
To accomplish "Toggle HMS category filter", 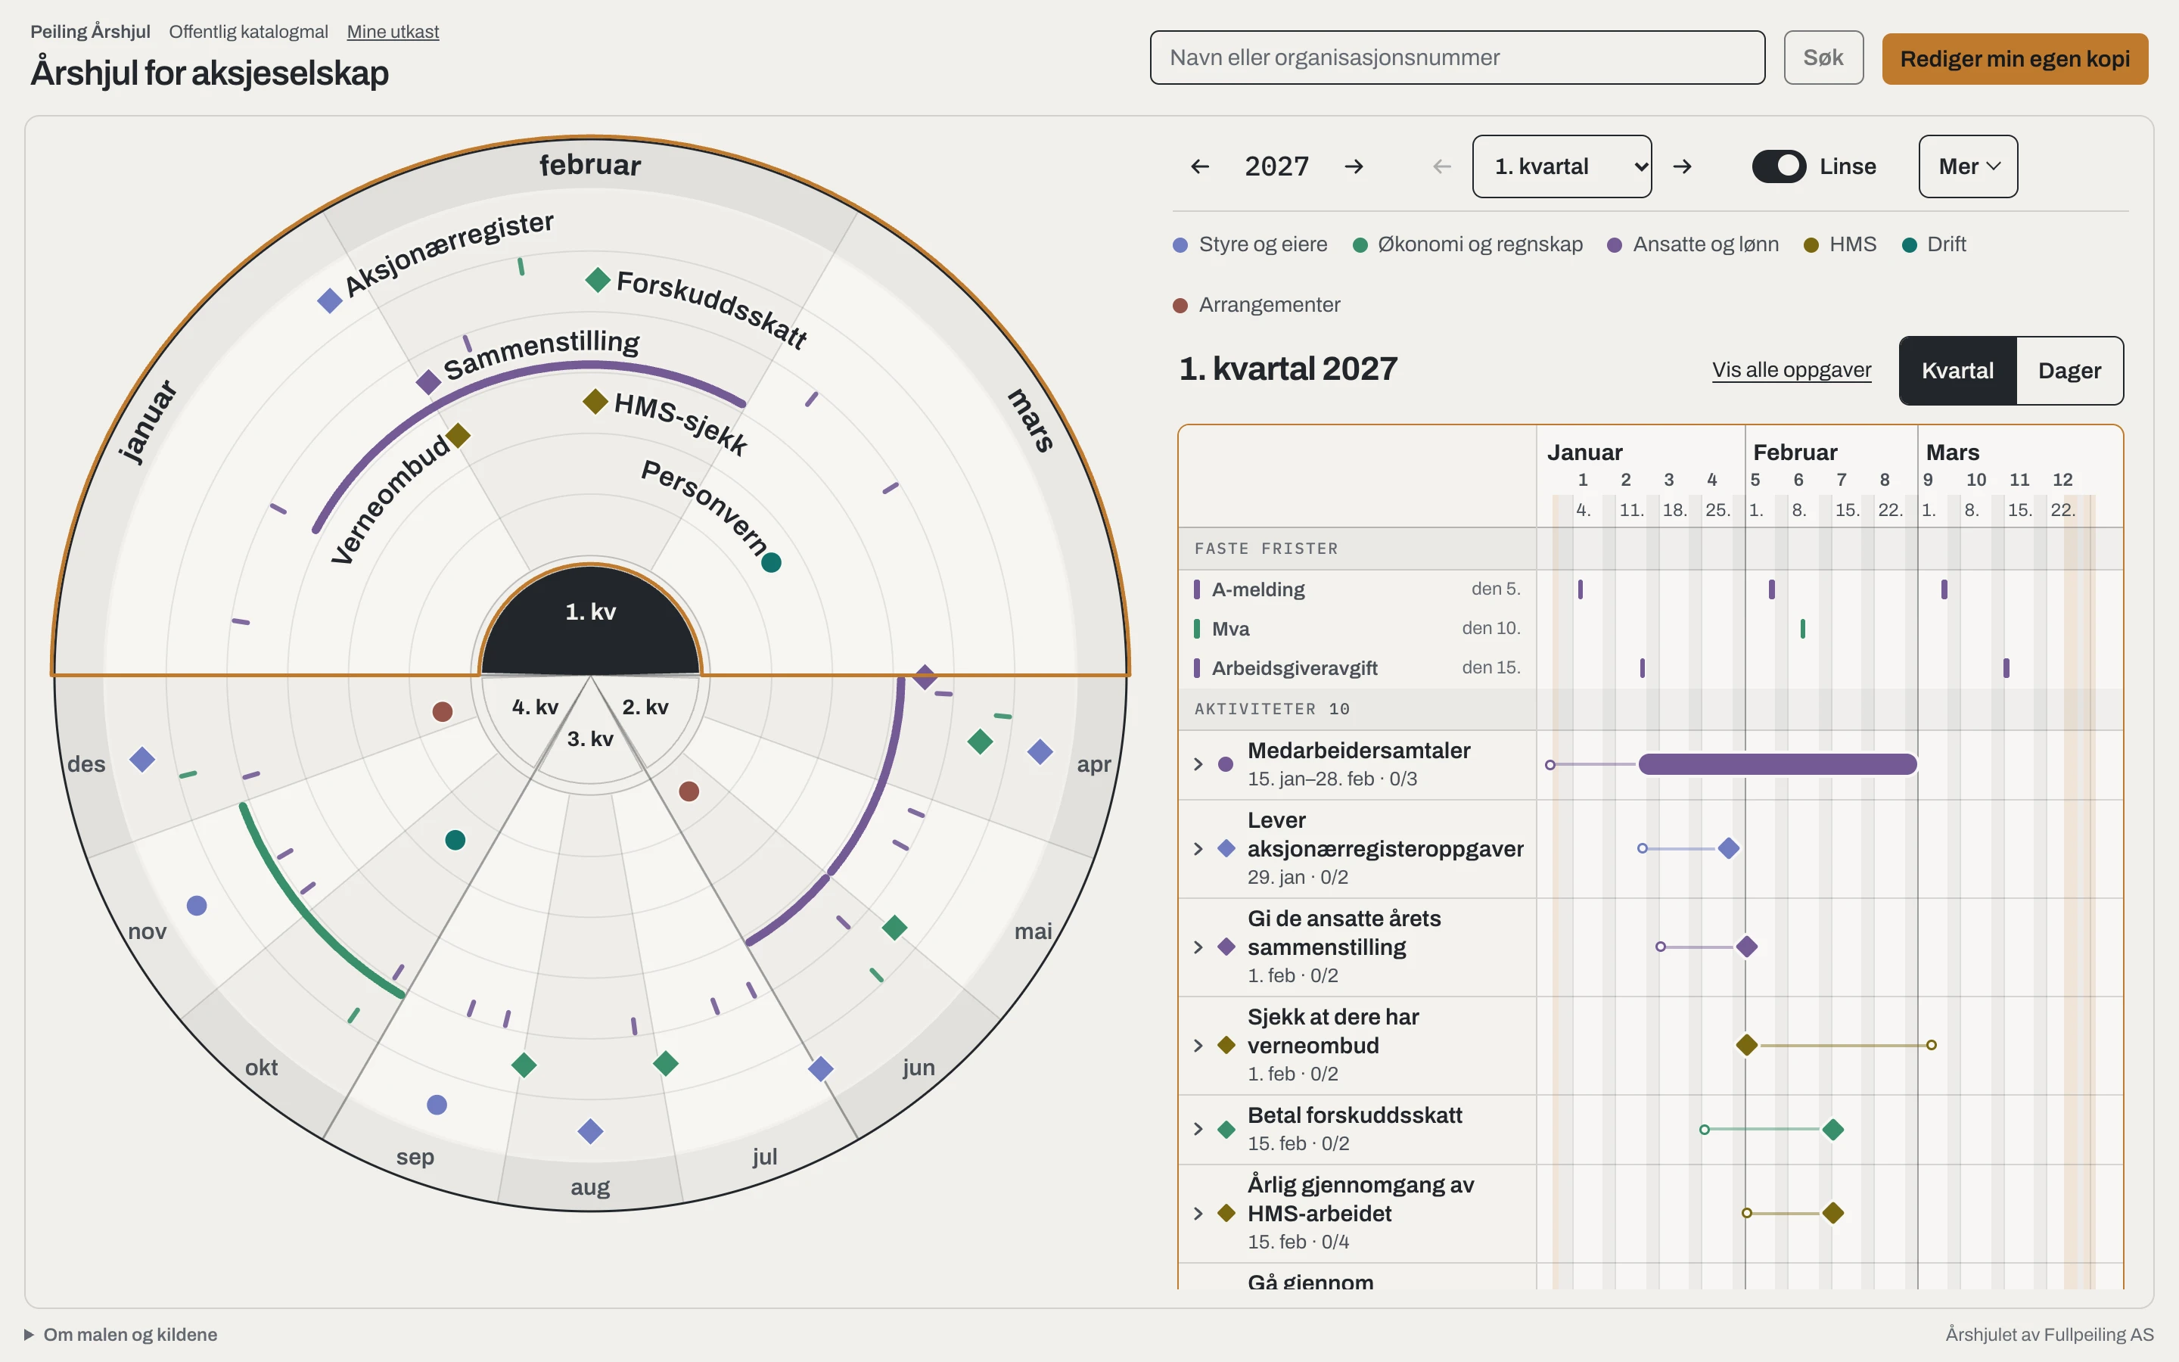I will (1841, 245).
